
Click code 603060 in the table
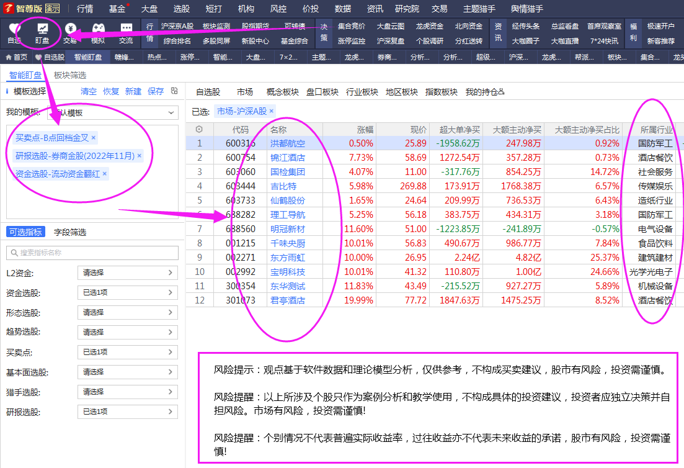pyautogui.click(x=241, y=172)
